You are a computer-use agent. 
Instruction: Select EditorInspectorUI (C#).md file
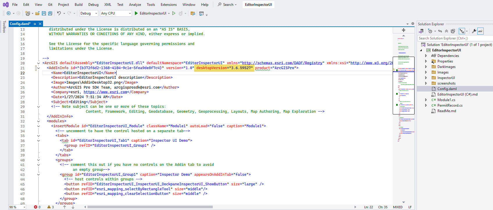[x=457, y=94]
